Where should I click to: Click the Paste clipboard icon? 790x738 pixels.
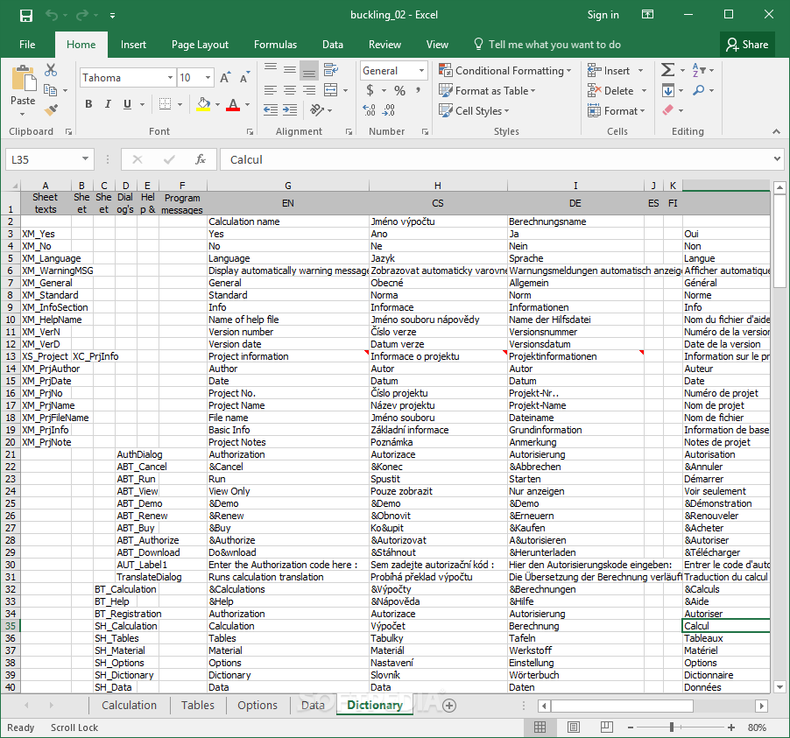pos(23,79)
